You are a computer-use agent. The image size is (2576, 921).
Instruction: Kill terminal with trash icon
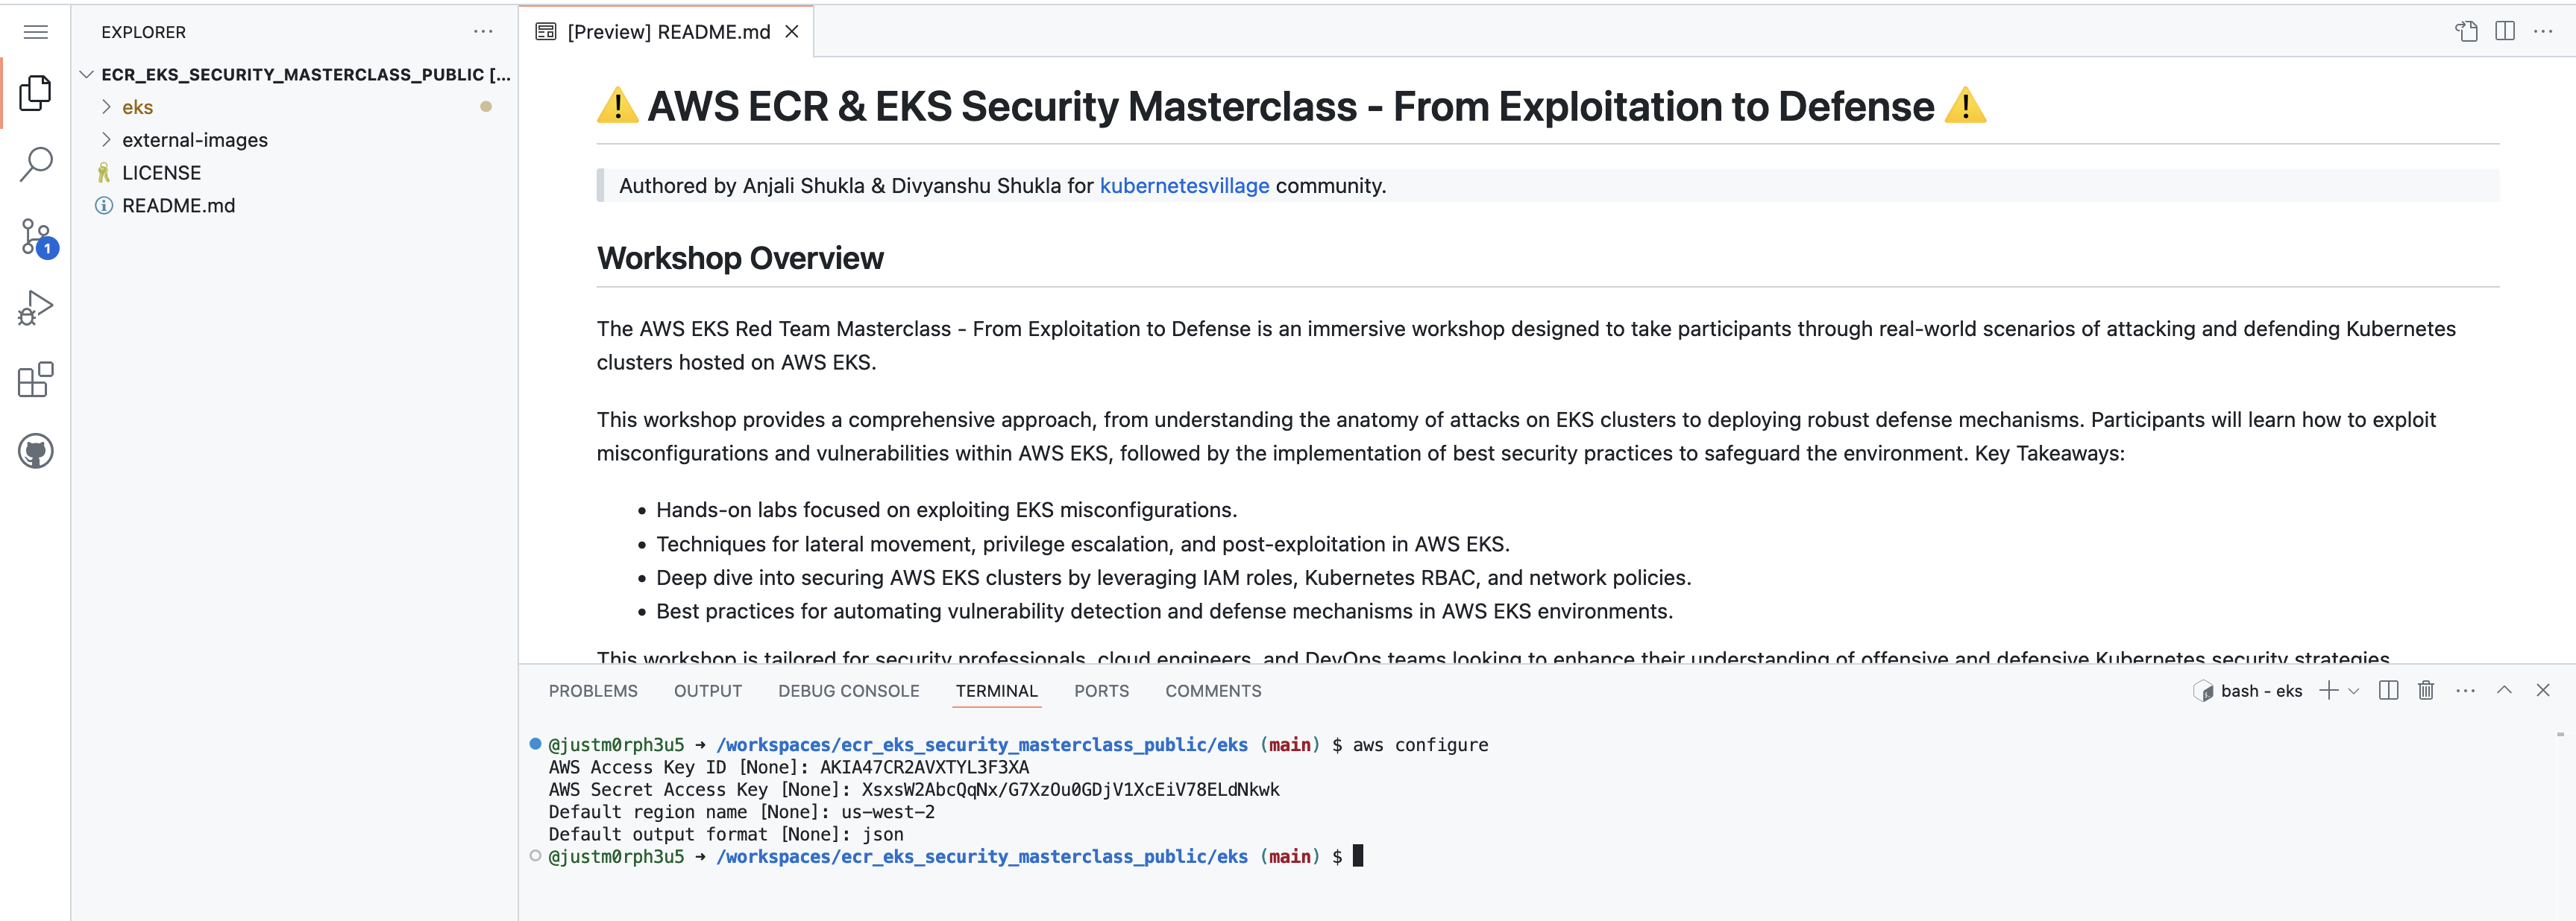coord(2425,690)
